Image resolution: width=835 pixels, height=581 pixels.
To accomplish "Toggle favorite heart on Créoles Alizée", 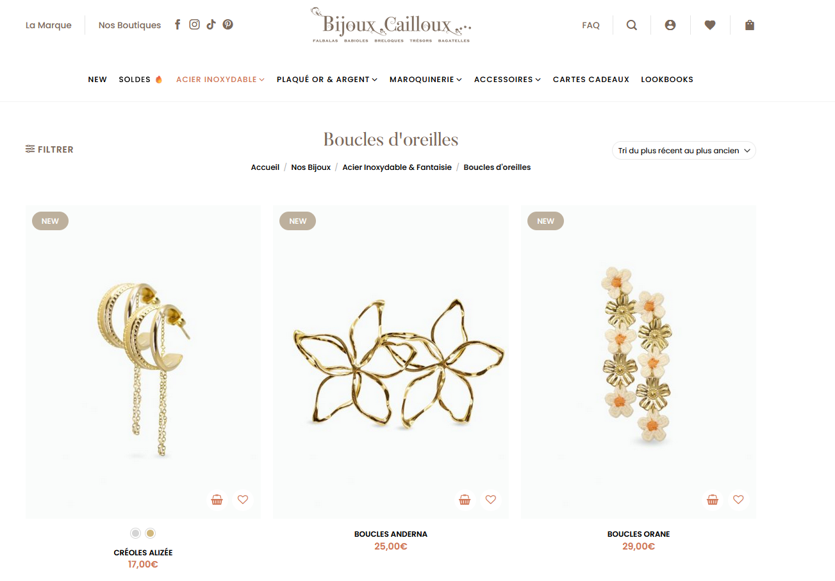I will pyautogui.click(x=243, y=500).
